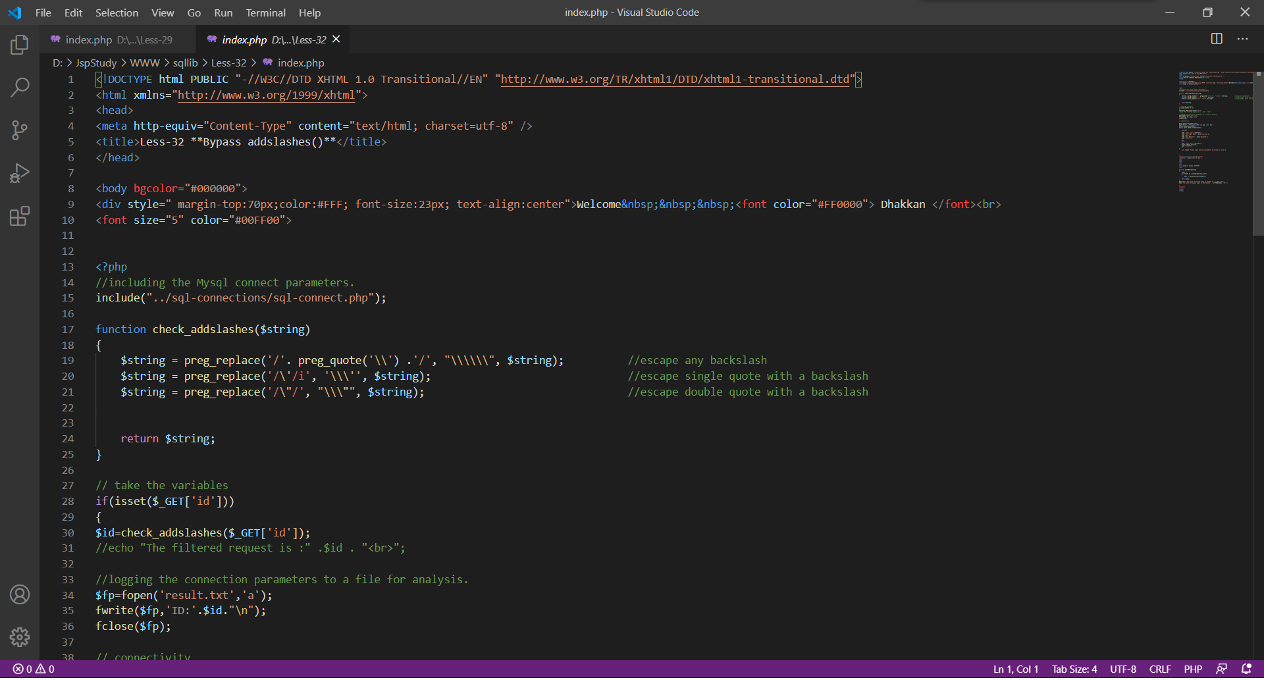1264x678 pixels.
Task: Change CRLF end of line sequence
Action: [x=1160, y=669]
